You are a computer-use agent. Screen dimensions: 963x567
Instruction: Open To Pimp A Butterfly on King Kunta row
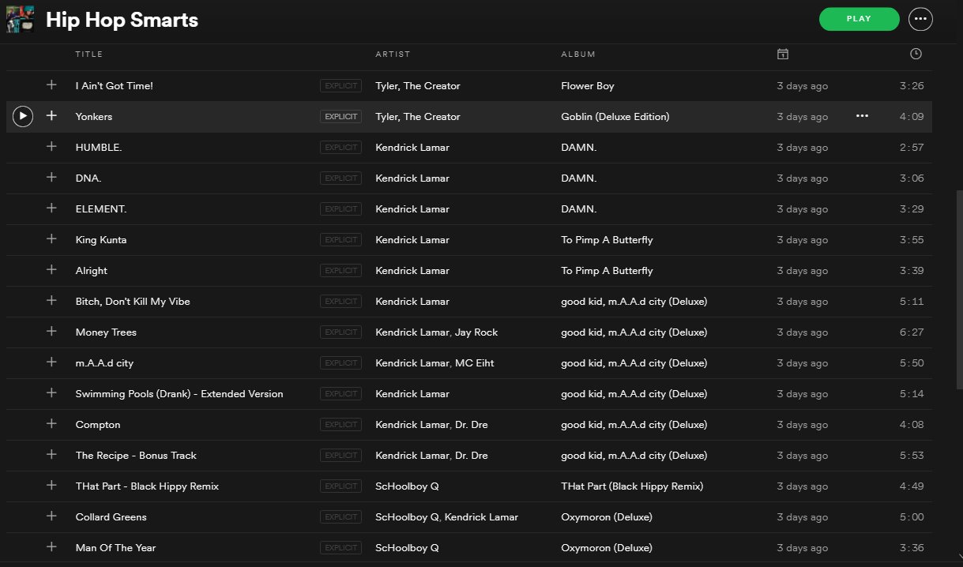tap(607, 240)
